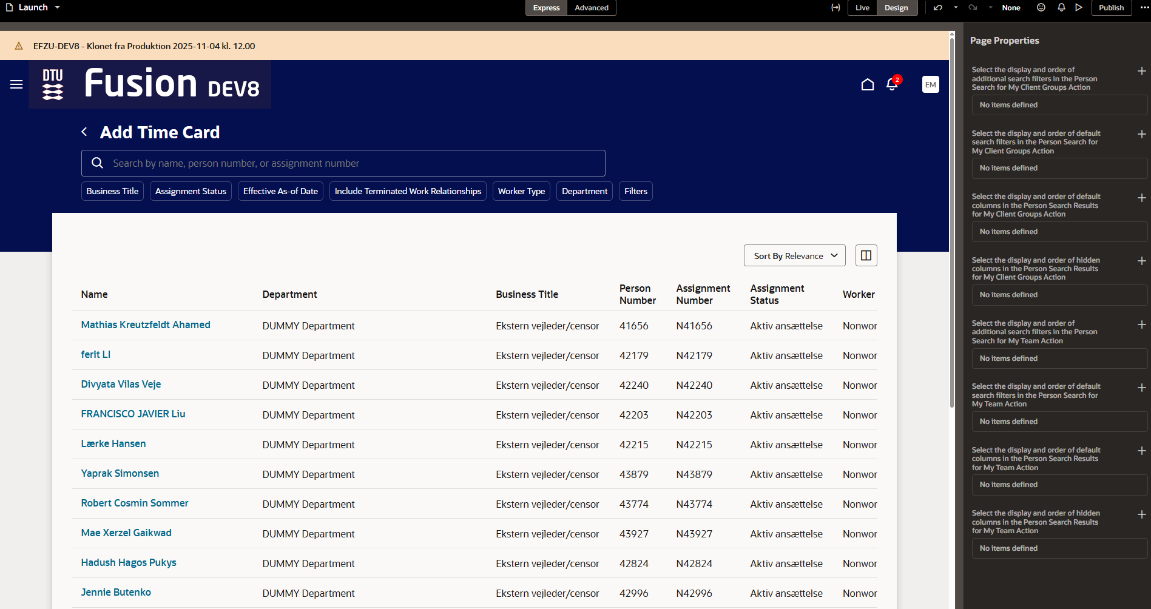Viewport: 1151px width, 609px height.
Task: Go back using arrow beside Add Time Card
Action: pyautogui.click(x=84, y=132)
